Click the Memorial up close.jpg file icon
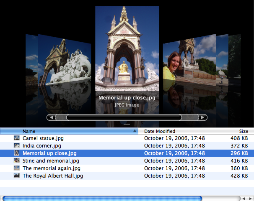This screenshot has width=254, height=201. click(17, 153)
